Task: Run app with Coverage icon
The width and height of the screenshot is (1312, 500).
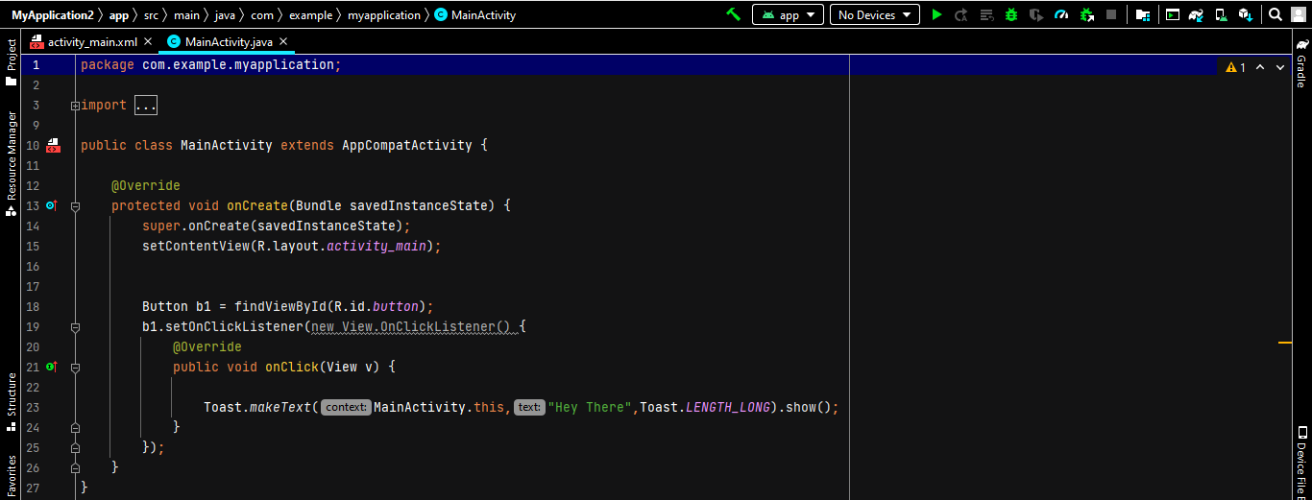Action: coord(1036,14)
